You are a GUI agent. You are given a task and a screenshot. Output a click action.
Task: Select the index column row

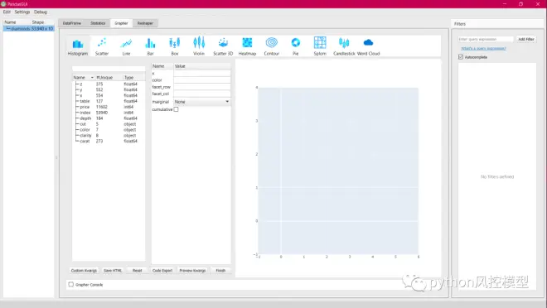[109, 113]
